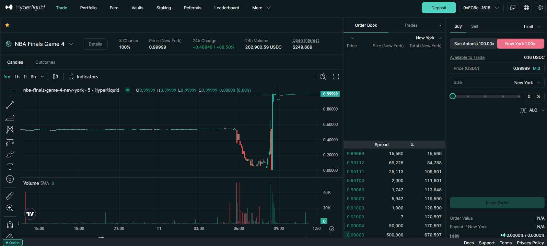Open the settings gear in header

pyautogui.click(x=540, y=8)
